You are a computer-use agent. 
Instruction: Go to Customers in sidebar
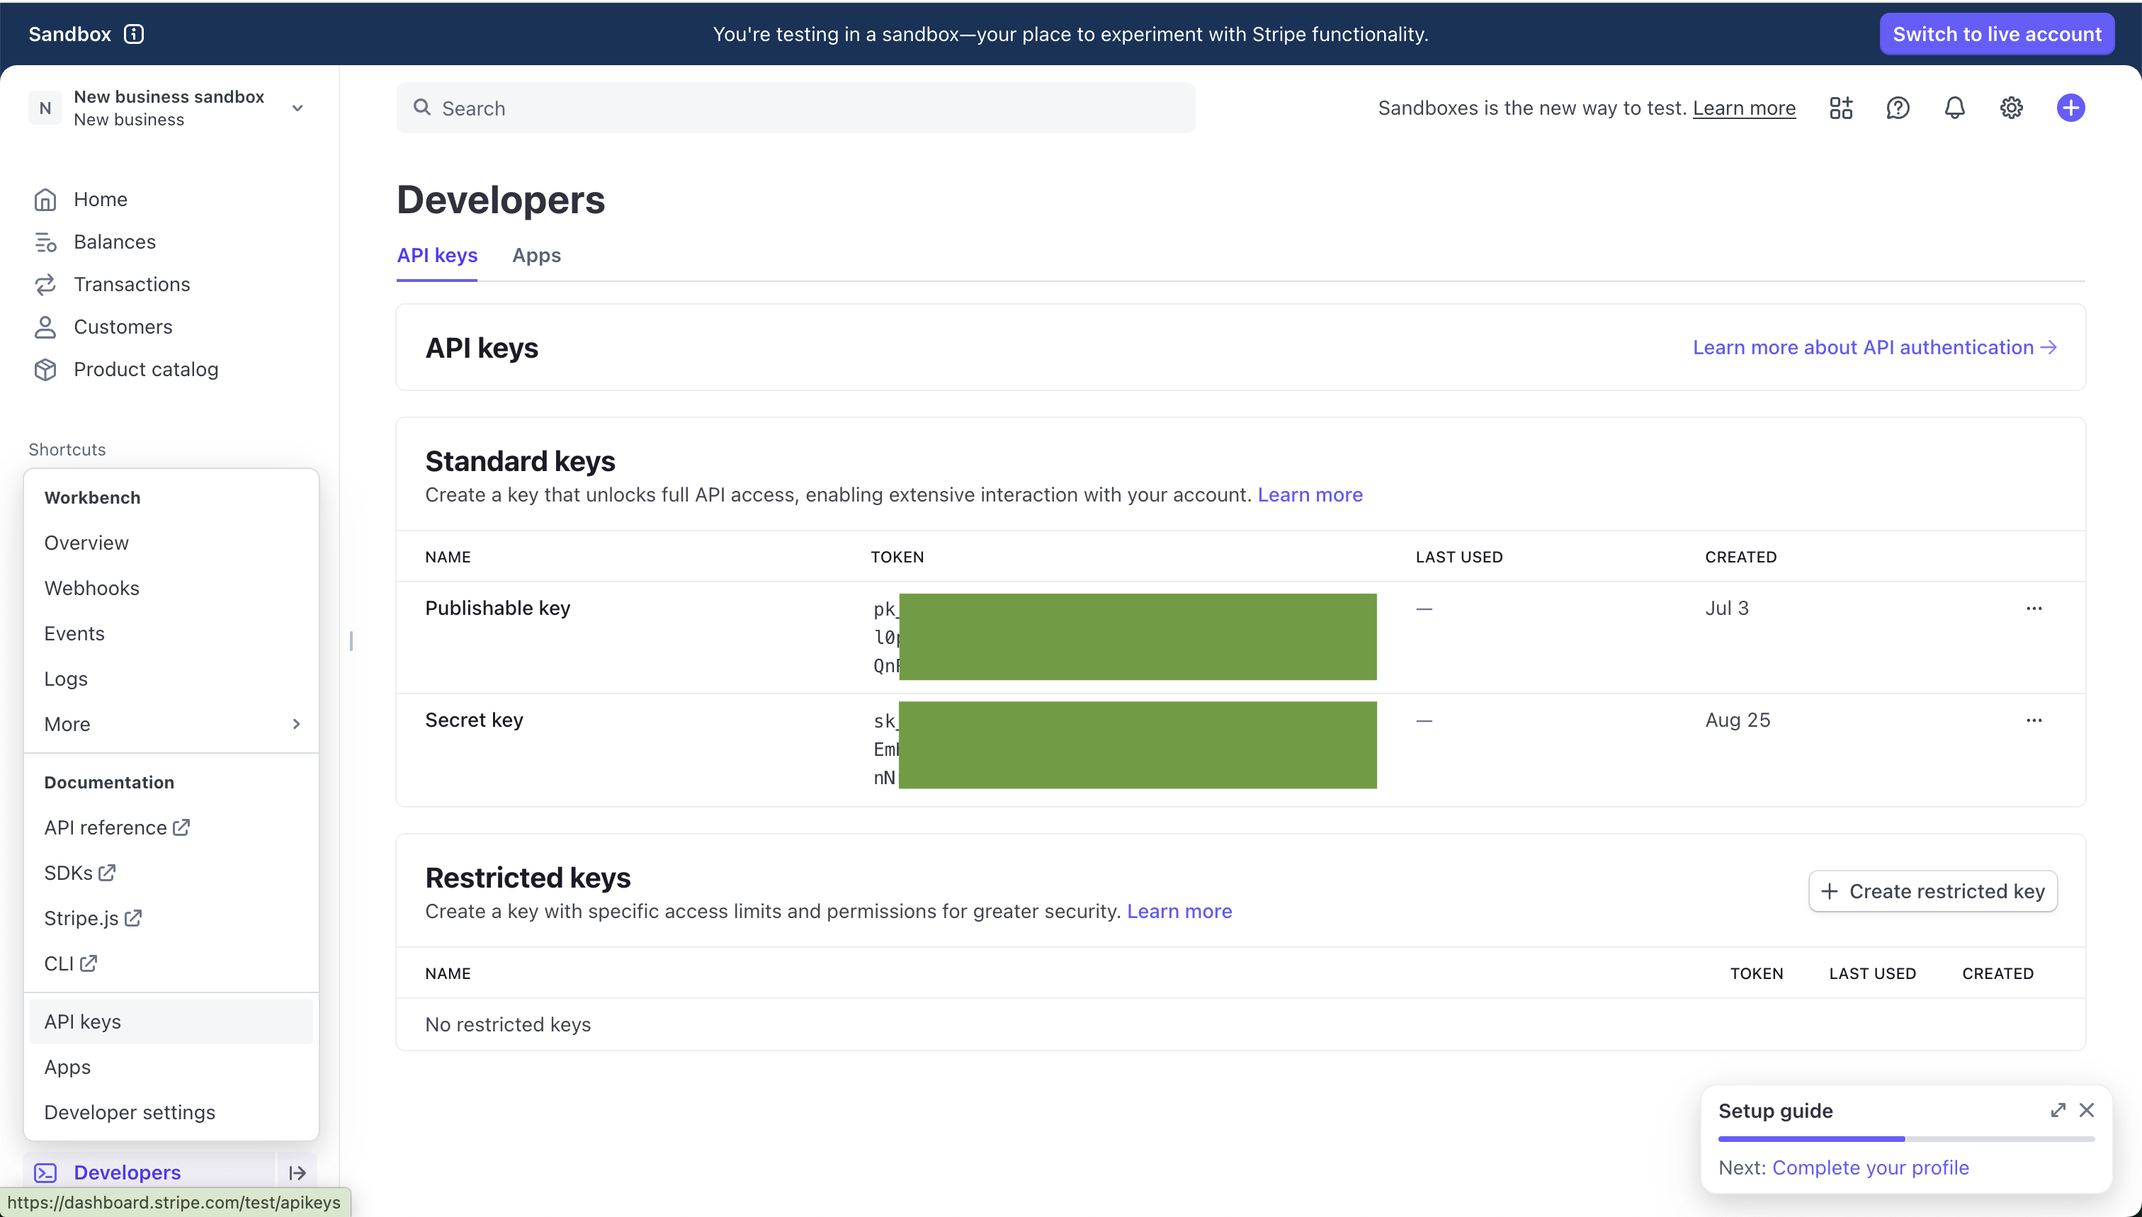tap(123, 327)
